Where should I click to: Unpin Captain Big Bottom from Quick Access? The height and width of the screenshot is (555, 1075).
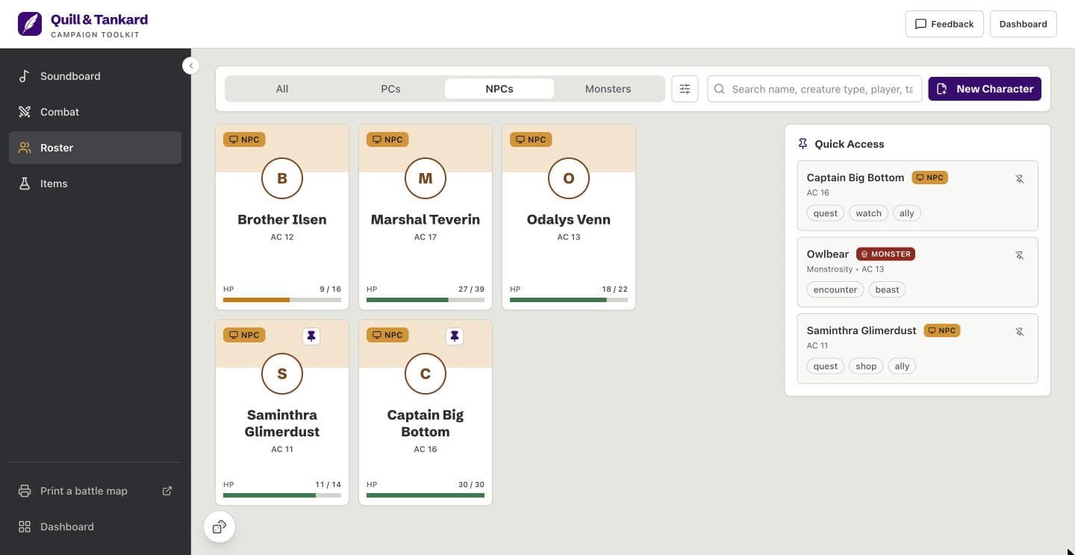(x=1020, y=179)
